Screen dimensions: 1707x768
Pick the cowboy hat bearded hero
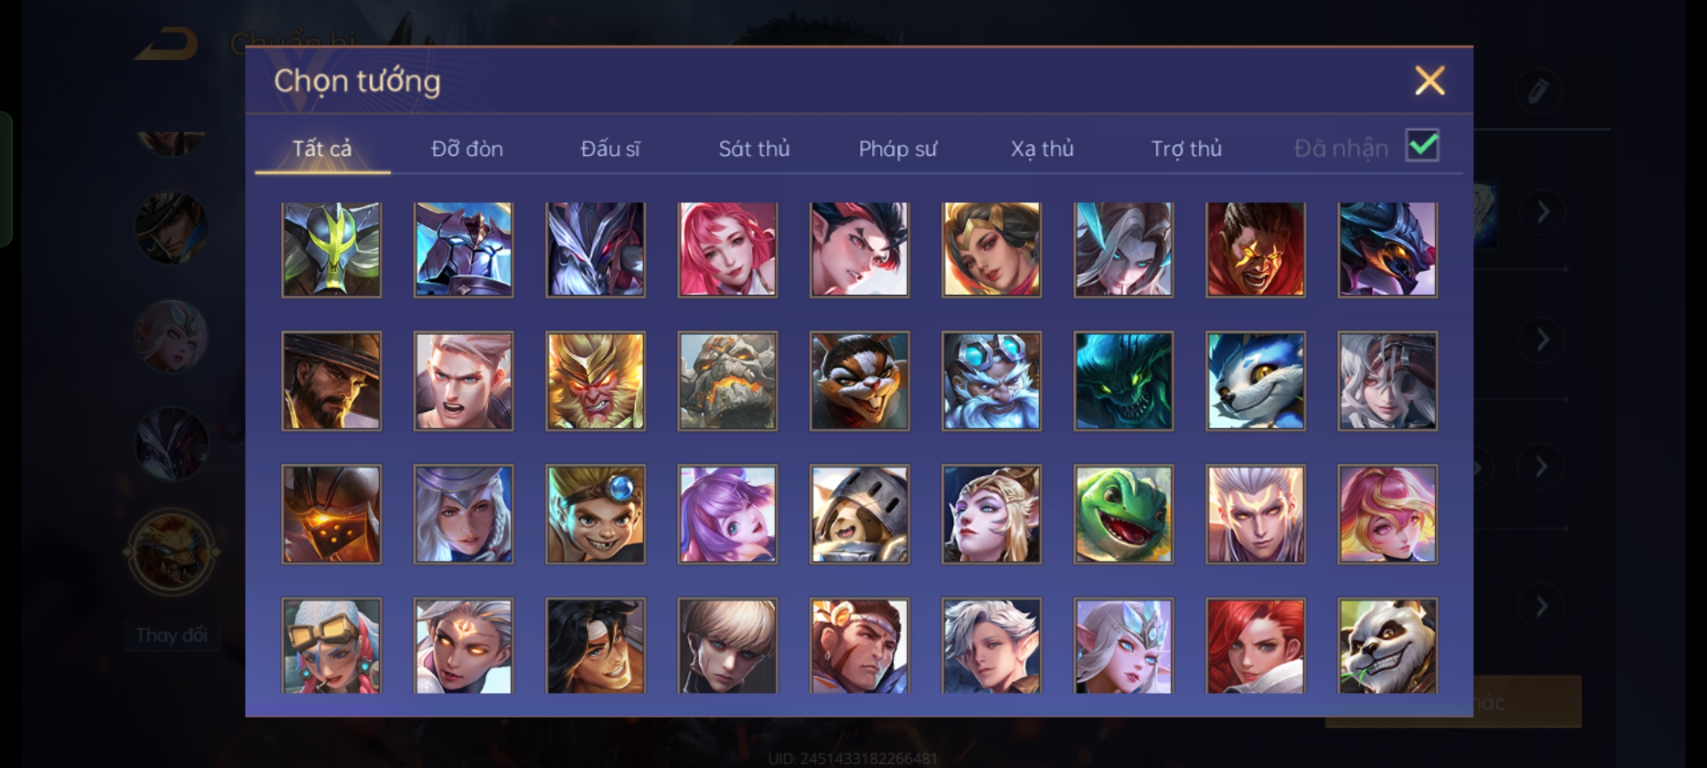331,381
